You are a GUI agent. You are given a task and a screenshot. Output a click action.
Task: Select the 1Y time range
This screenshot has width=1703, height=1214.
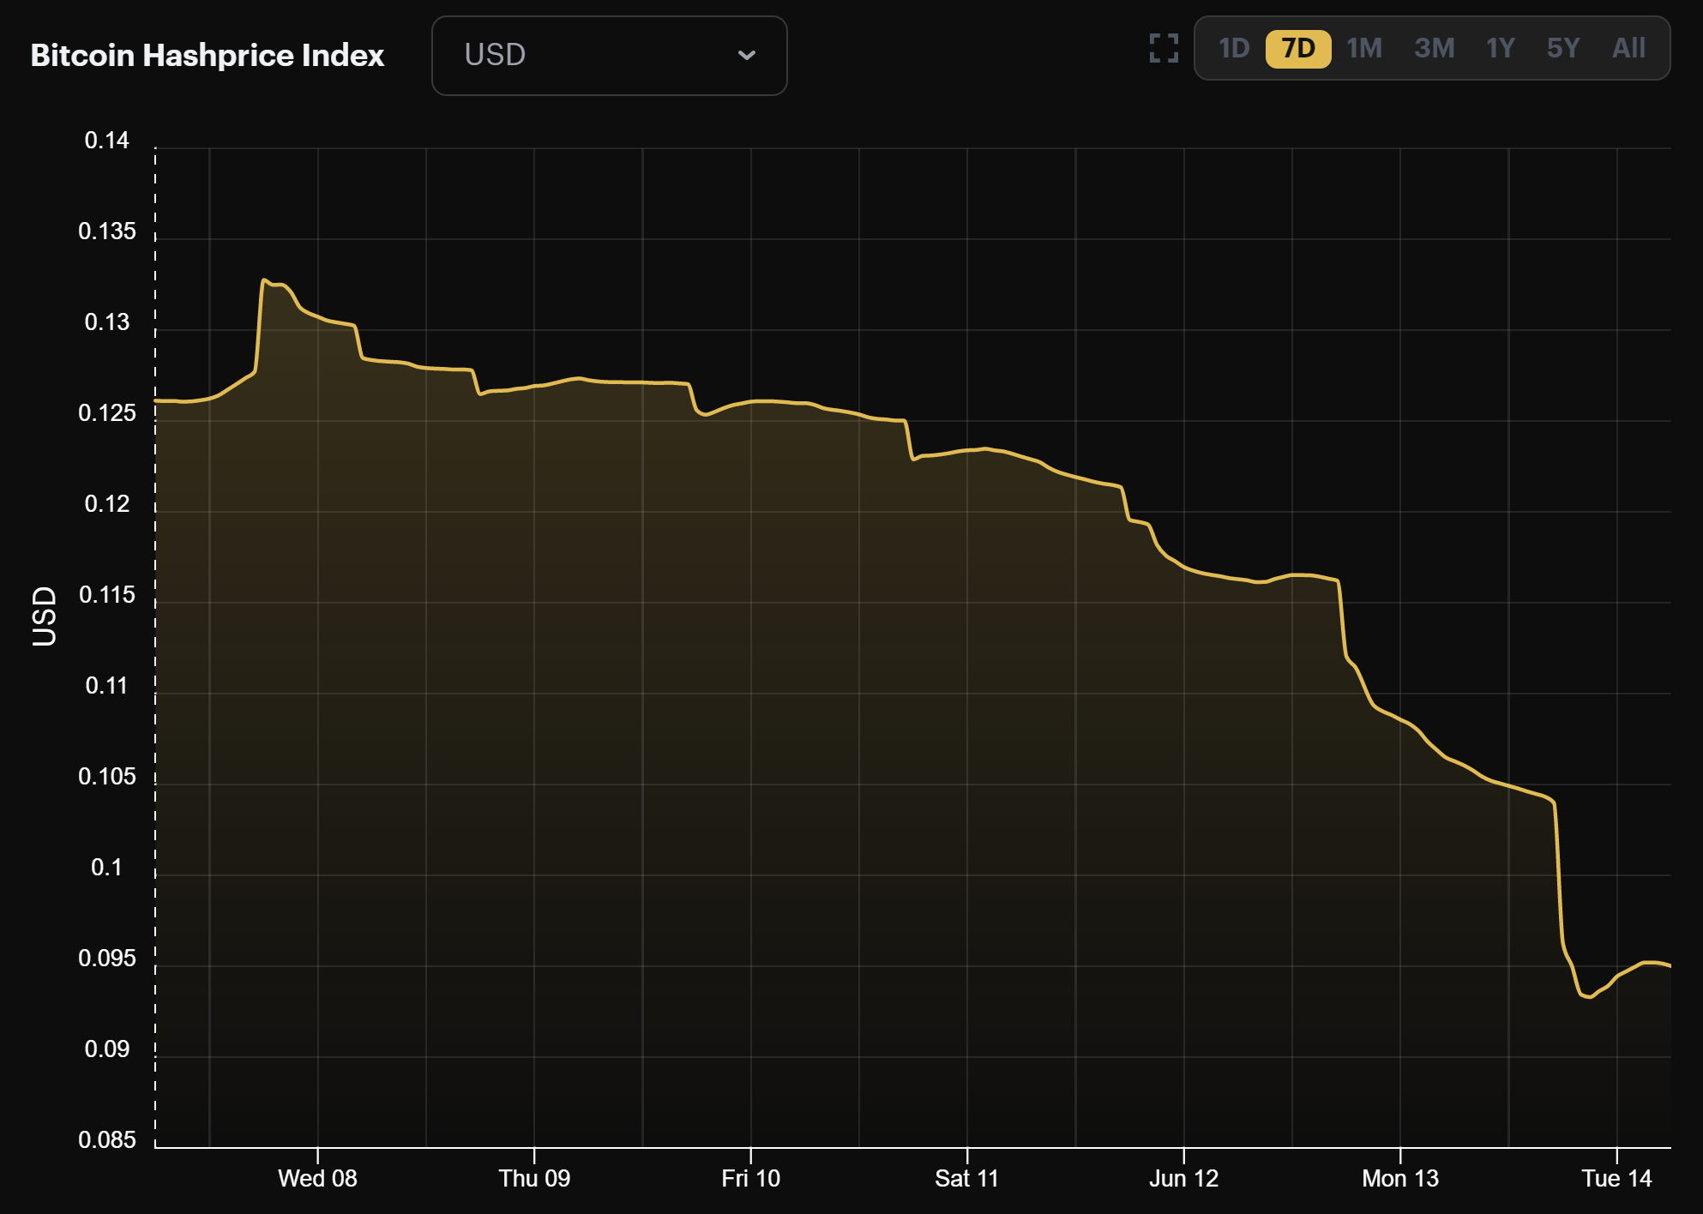[x=1500, y=49]
